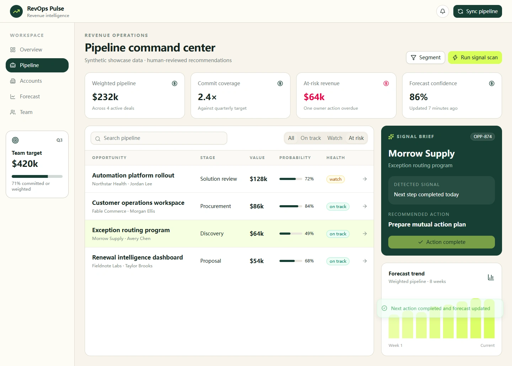Focus the Search pipeline field
Image resolution: width=512 pixels, height=366 pixels.
tap(159, 138)
